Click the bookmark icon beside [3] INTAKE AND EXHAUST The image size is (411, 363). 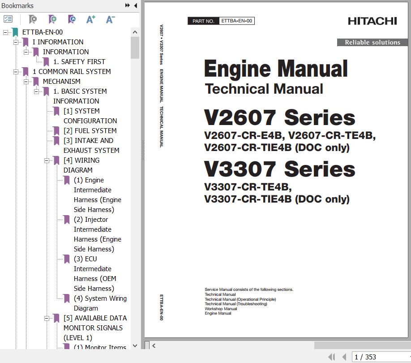56,141
